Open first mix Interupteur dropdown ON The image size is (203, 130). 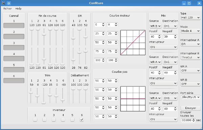pyautogui.click(x=163, y=47)
